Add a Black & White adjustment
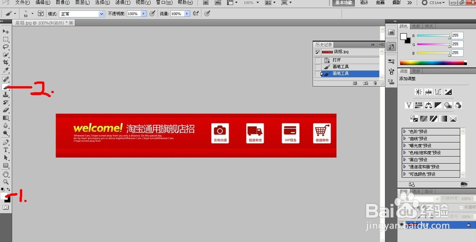This screenshot has height=242, width=476. [x=438, y=105]
